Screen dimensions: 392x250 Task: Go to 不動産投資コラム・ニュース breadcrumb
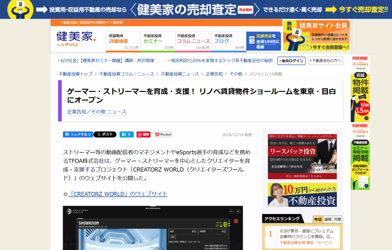pyautogui.click(x=126, y=74)
